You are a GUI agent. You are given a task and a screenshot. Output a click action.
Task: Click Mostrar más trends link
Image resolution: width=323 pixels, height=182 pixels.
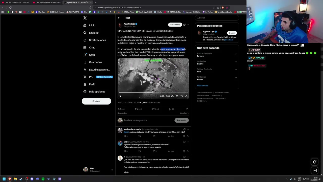point(202,85)
